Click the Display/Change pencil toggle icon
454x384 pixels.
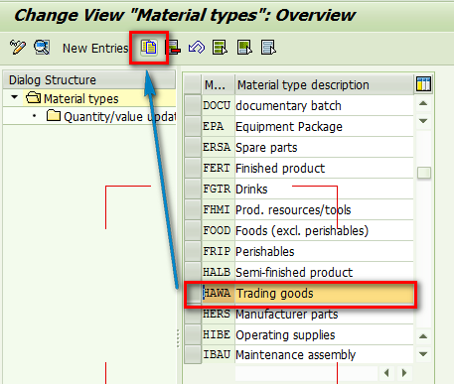(x=18, y=48)
